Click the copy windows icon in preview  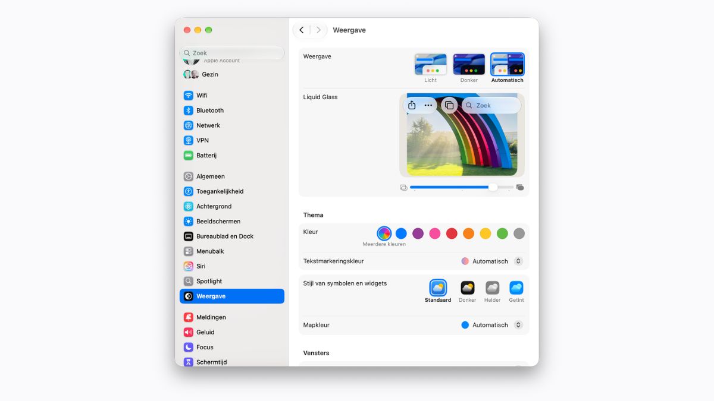(449, 105)
